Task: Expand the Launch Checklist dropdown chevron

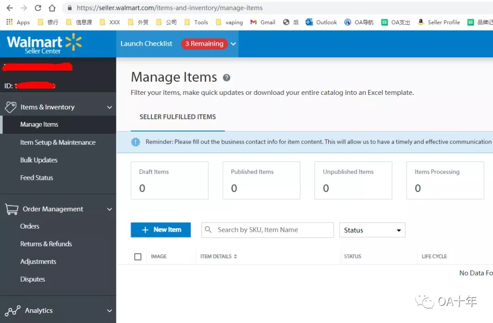Action: [233, 44]
